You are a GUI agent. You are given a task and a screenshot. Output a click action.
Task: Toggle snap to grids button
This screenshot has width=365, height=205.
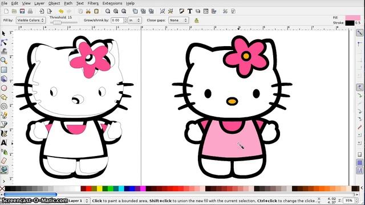click(x=360, y=162)
